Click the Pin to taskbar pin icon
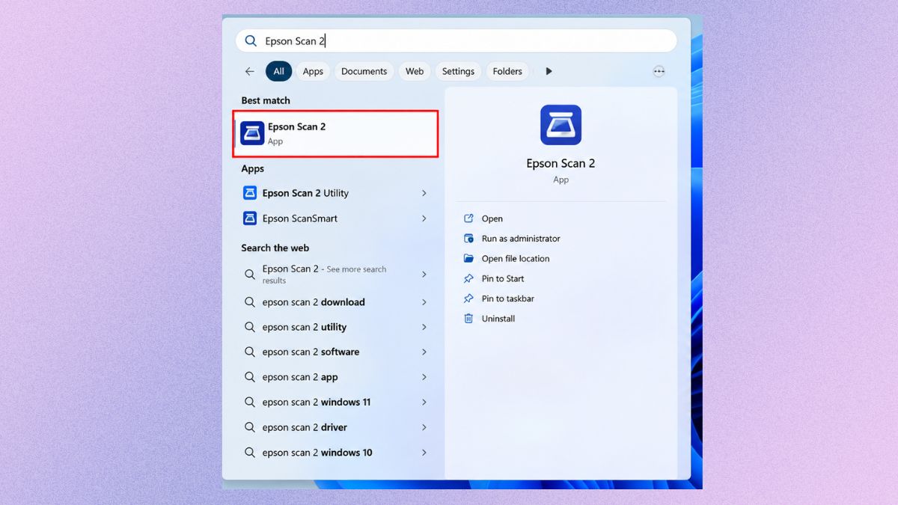 468,299
